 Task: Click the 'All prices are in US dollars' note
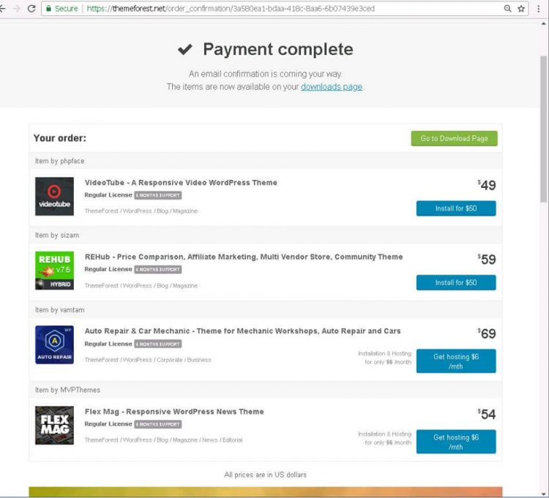click(266, 475)
